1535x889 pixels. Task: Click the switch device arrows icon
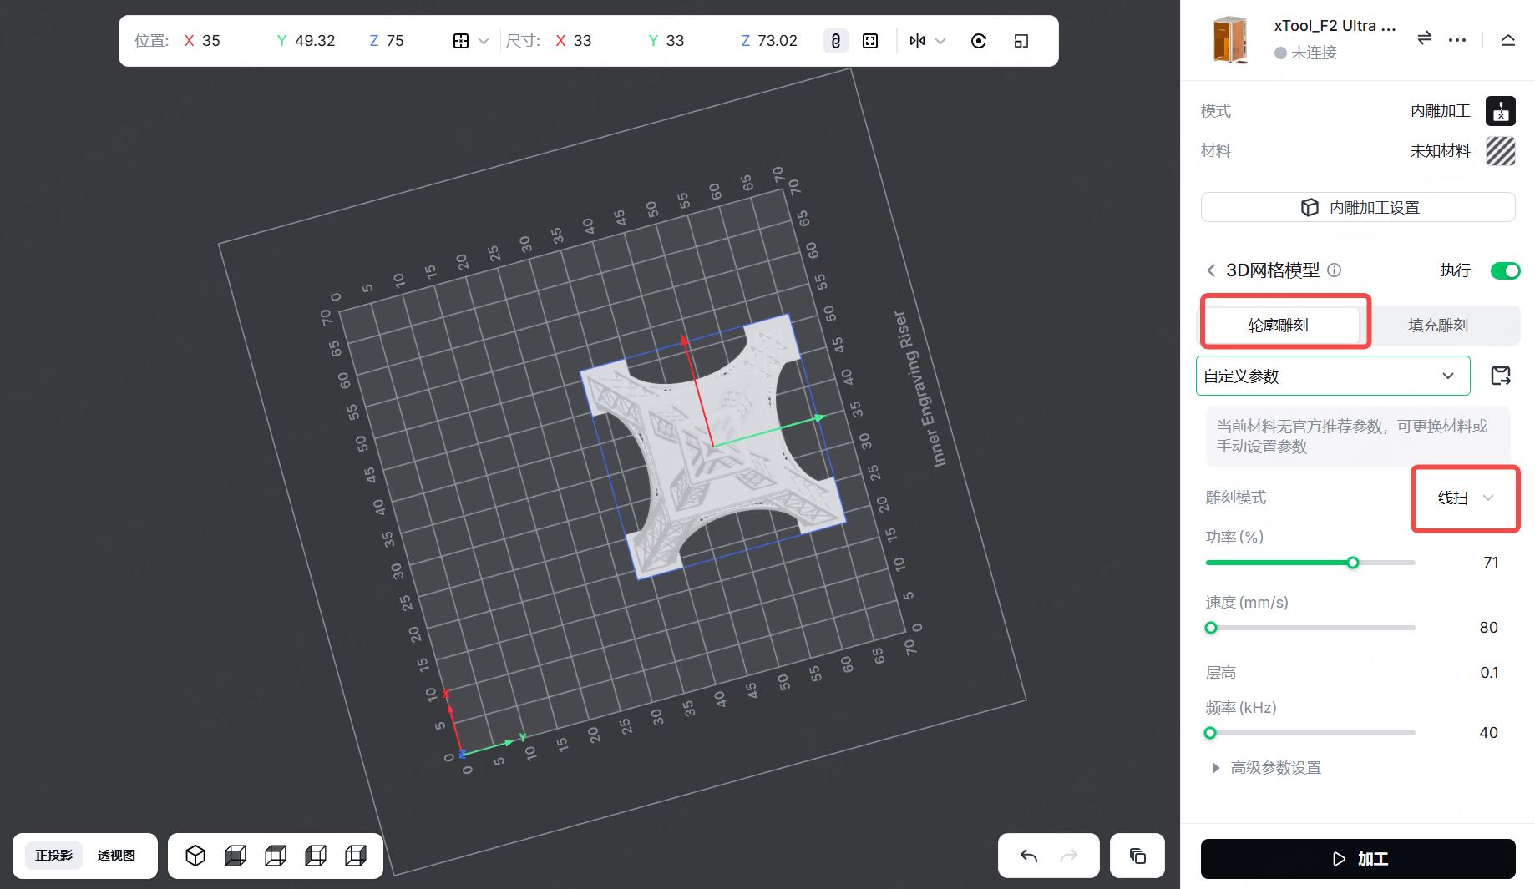[x=1425, y=38]
